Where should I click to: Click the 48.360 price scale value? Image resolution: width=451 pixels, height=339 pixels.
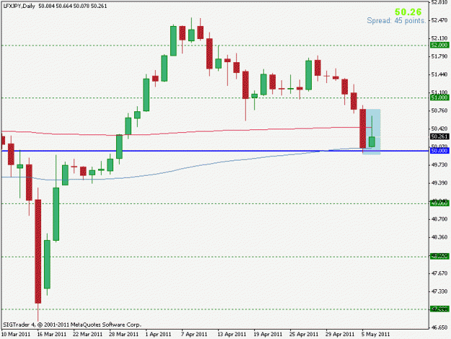click(x=439, y=237)
